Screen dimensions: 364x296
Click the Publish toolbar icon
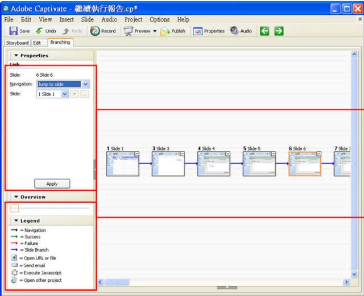[x=165, y=31]
